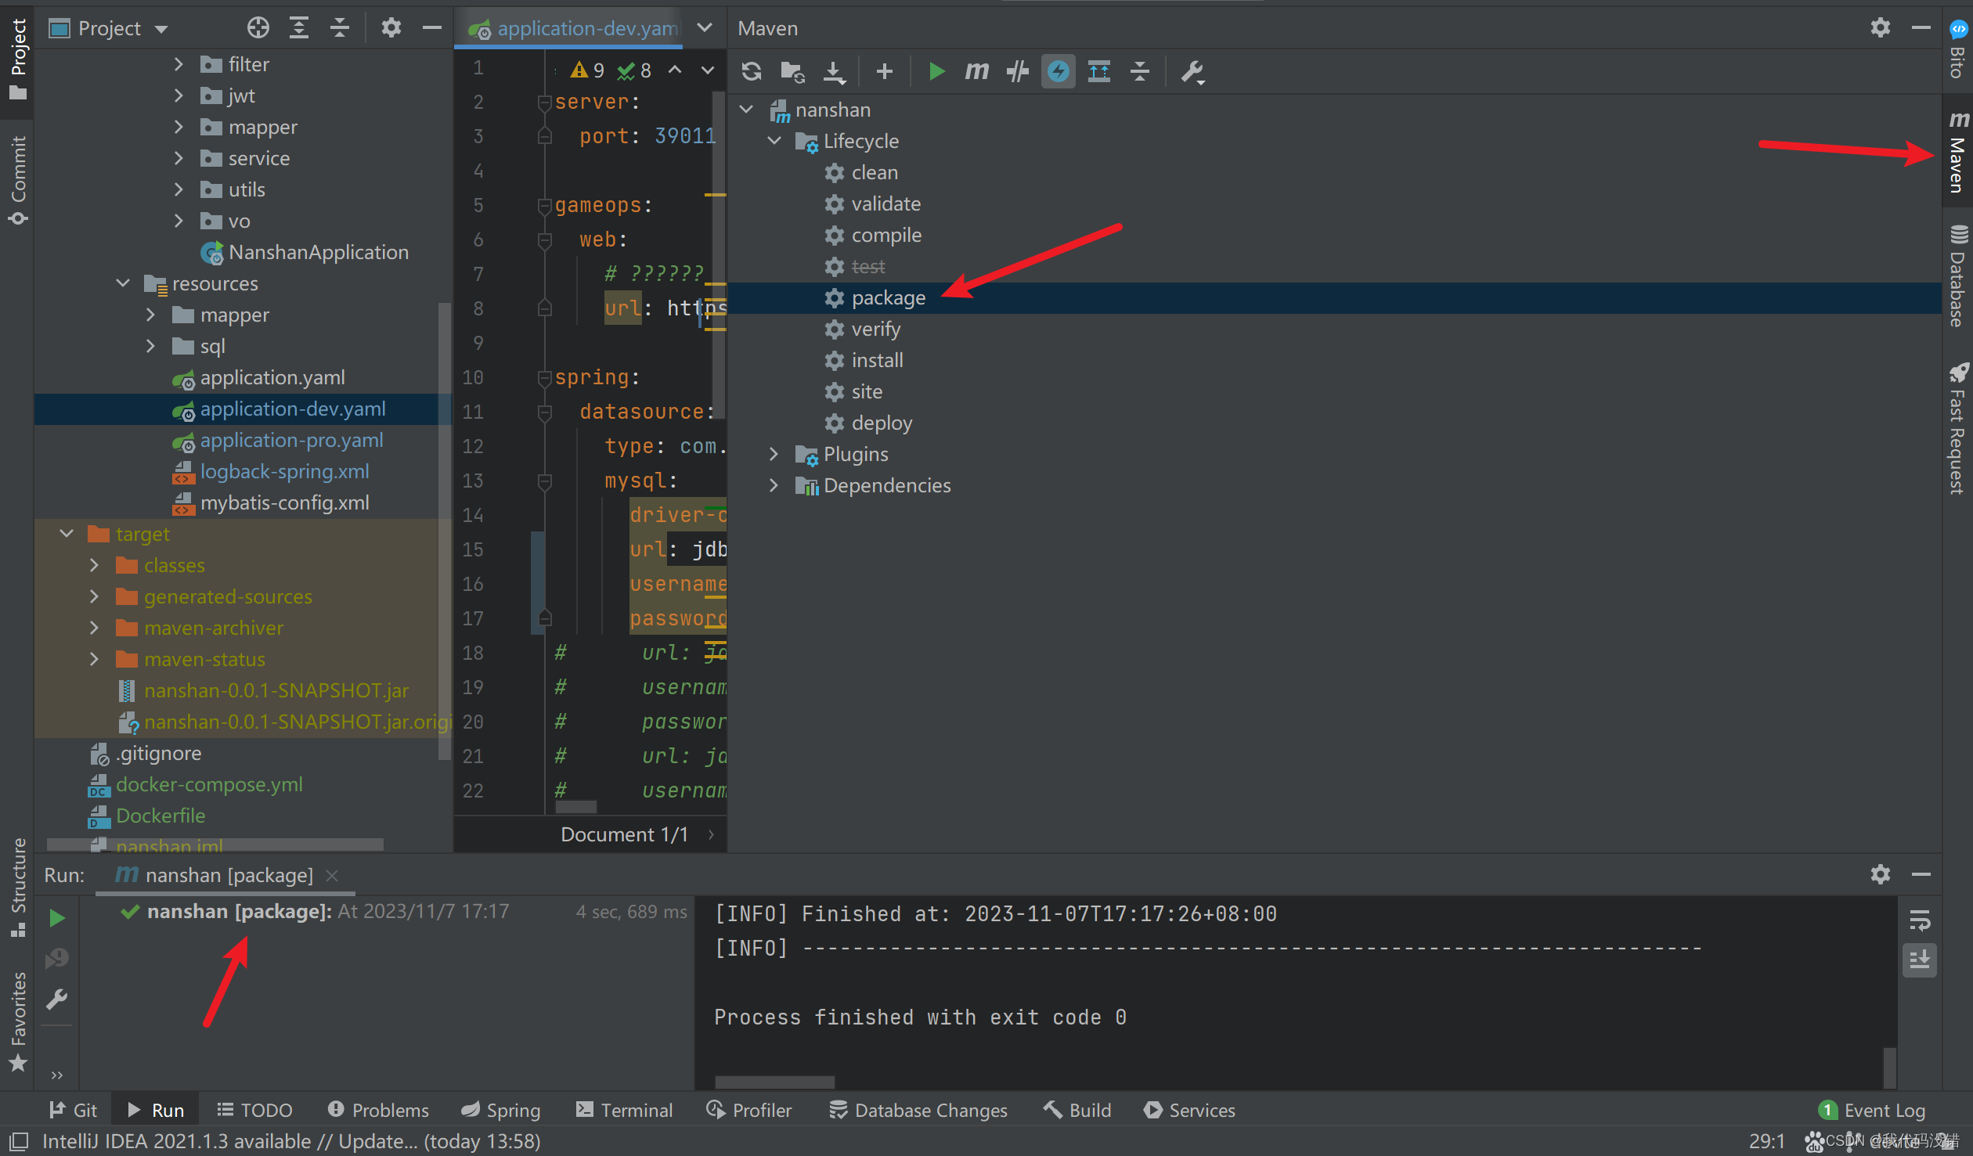
Task: Open Structure tool window
Action: tap(17, 888)
